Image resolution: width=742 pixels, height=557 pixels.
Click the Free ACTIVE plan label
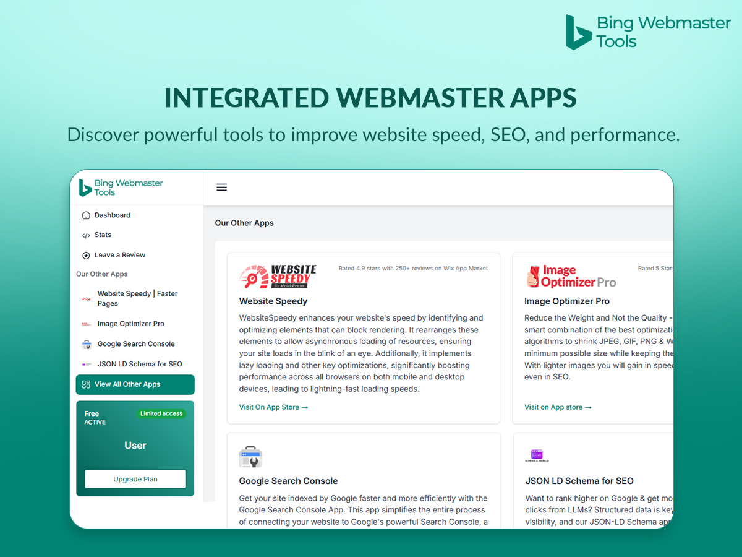pyautogui.click(x=95, y=418)
